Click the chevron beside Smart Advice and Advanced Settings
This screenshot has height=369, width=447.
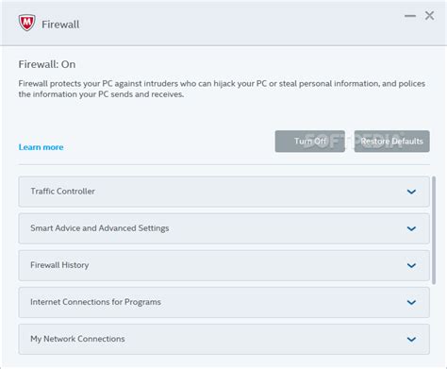click(x=411, y=228)
